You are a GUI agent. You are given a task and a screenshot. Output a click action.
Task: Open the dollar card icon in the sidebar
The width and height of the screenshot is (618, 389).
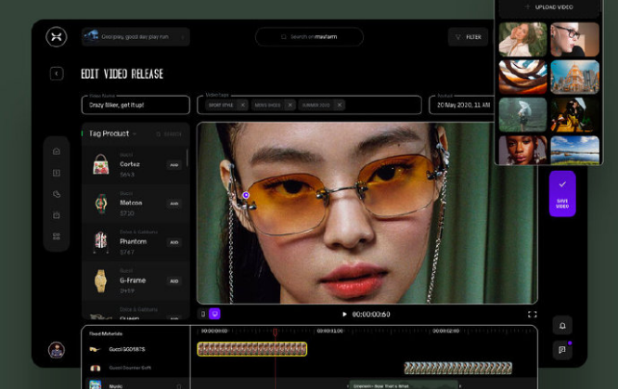tap(57, 173)
